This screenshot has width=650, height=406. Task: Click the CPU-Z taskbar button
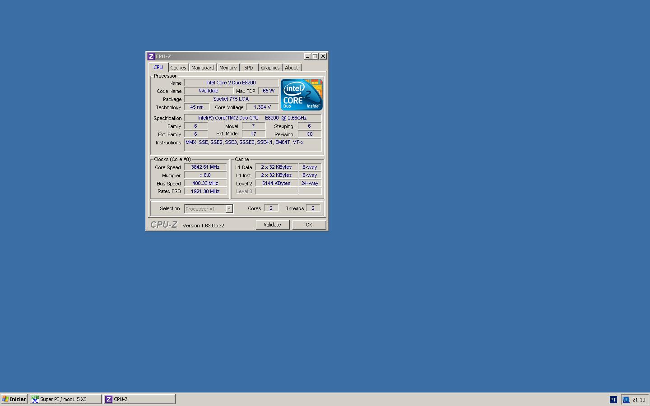pos(139,399)
